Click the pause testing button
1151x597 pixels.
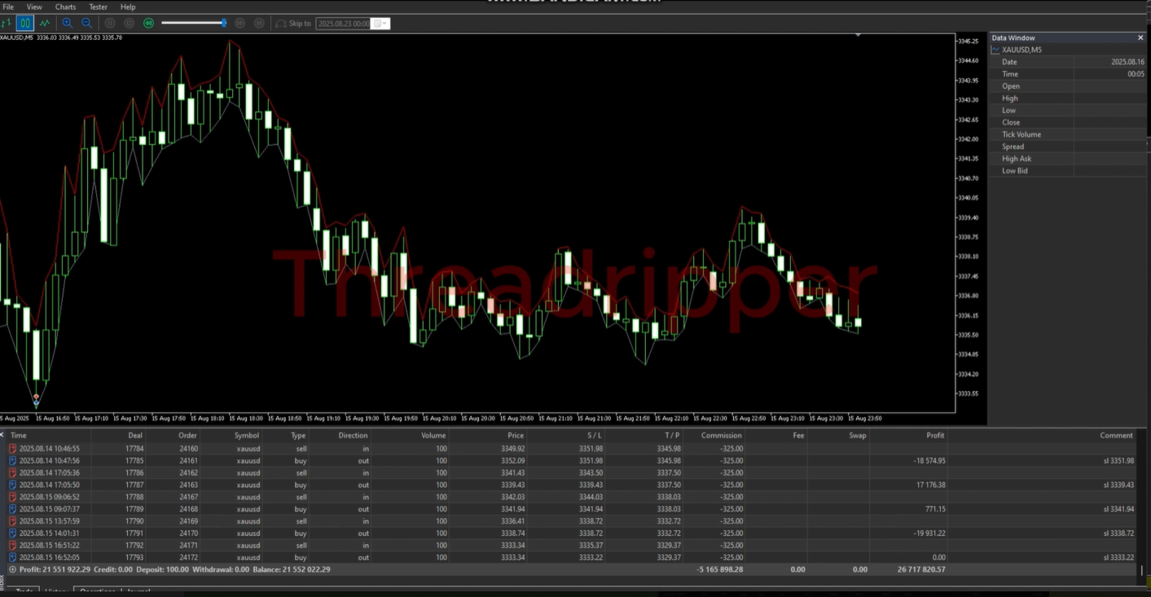(110, 24)
